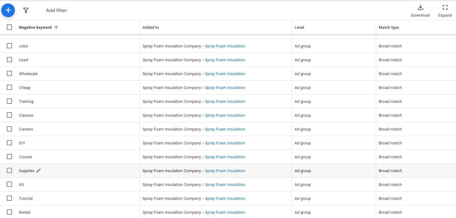The image size is (456, 218).
Task: Click the Supplies keyword text
Action: coord(27,171)
